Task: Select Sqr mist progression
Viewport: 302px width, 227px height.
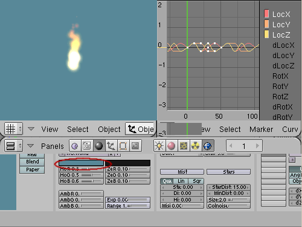Action: point(196,181)
